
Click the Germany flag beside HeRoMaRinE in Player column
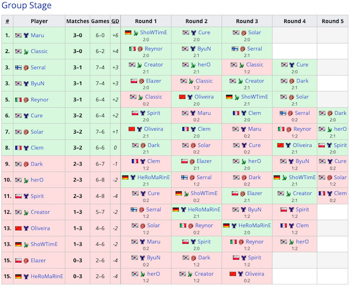point(18,276)
